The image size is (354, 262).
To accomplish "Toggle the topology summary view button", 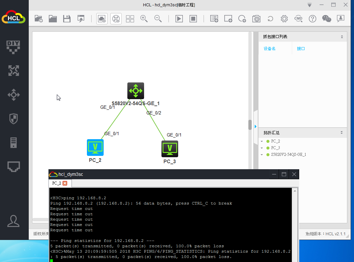I will (x=116, y=19).
